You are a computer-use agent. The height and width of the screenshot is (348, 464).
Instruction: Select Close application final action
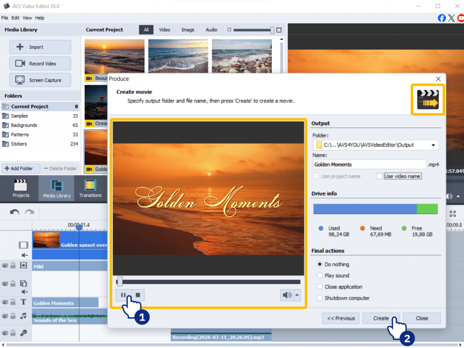click(319, 287)
